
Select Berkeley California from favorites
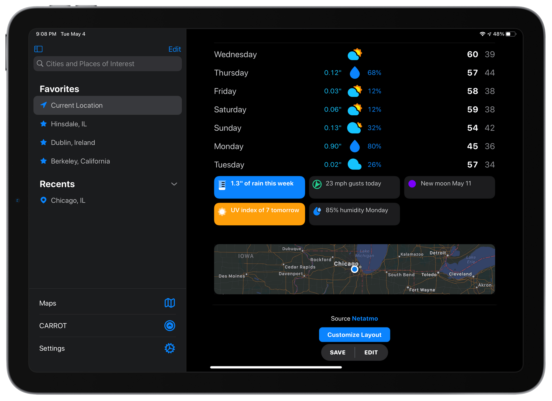click(80, 161)
